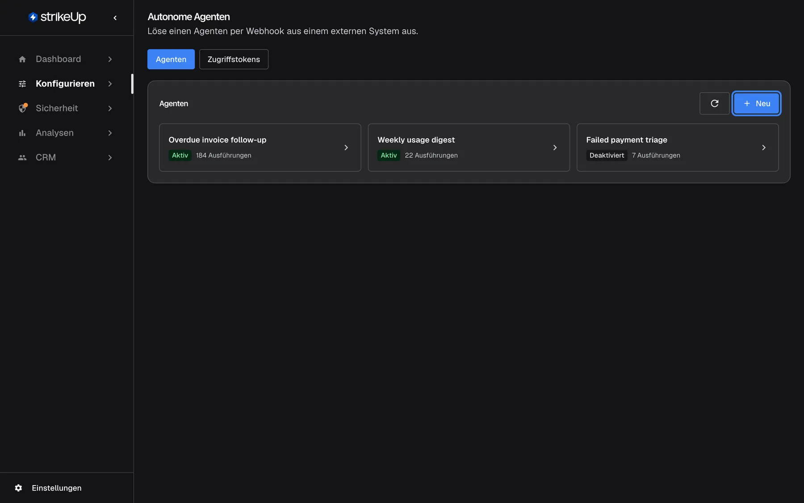Click the 7 Ausführungen count

[x=656, y=155]
